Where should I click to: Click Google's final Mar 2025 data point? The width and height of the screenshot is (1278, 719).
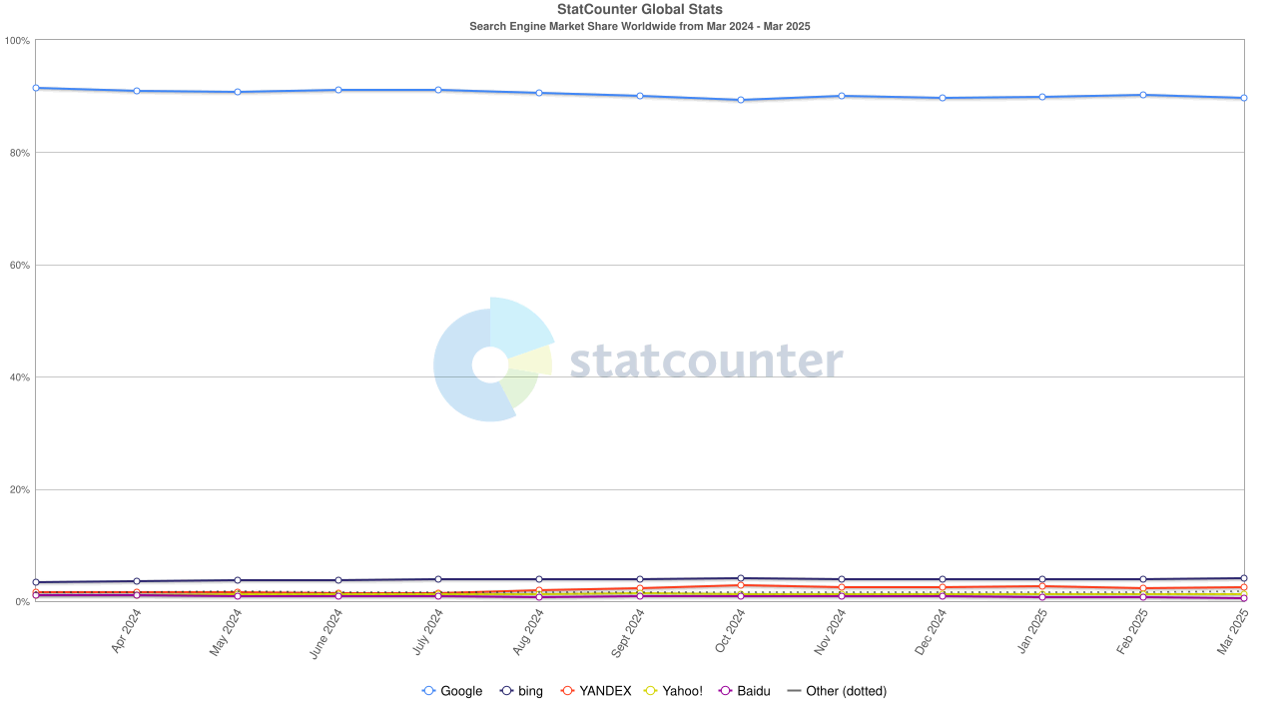coord(1243,98)
